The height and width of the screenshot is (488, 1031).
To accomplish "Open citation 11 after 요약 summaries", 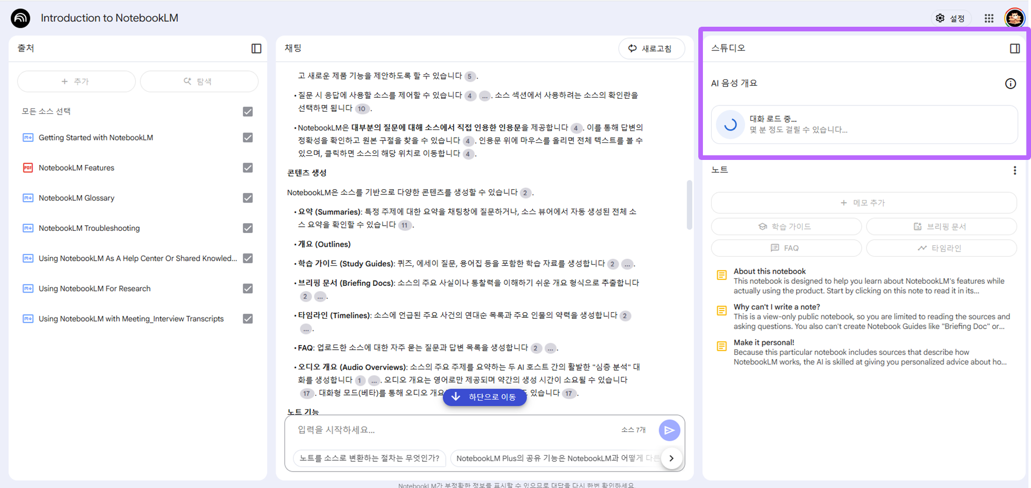I will pos(405,225).
